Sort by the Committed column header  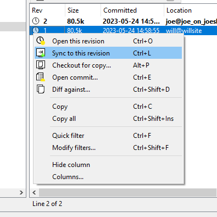[x=132, y=10]
